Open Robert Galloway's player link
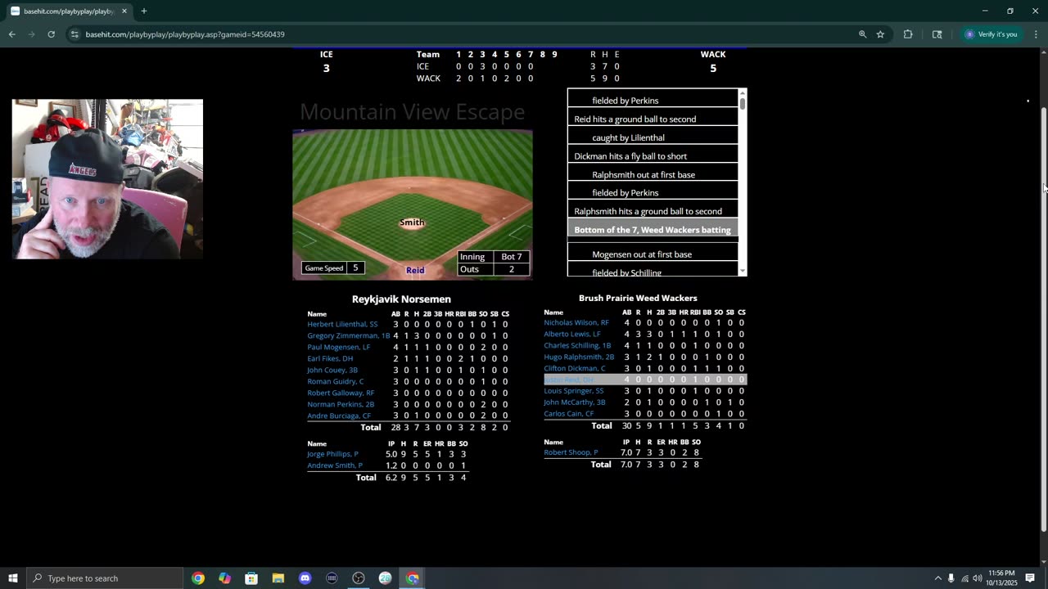This screenshot has height=589, width=1048. point(341,393)
